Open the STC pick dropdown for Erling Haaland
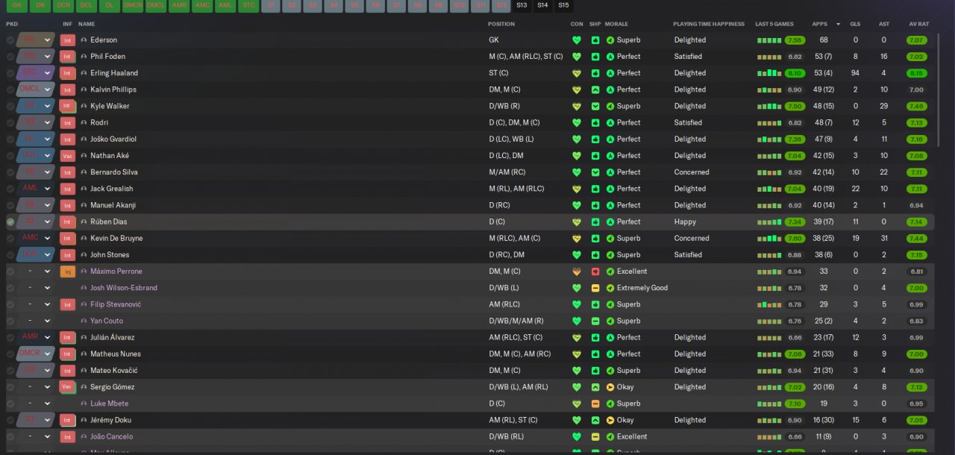 pyautogui.click(x=37, y=73)
